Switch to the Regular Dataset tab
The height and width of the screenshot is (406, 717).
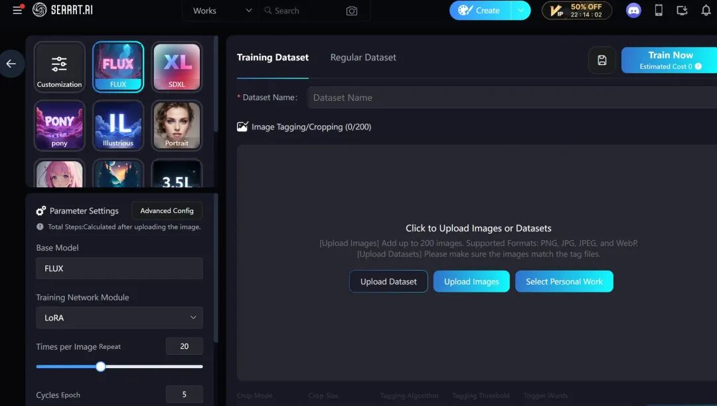pos(363,58)
